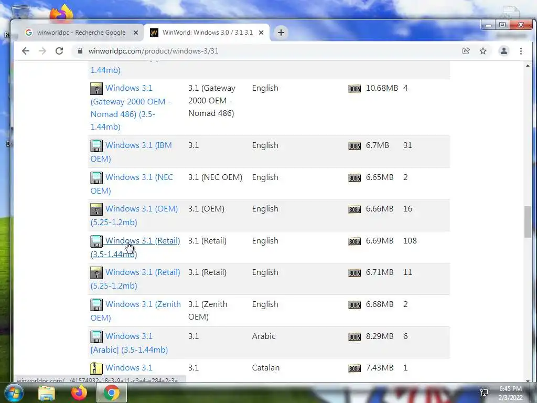The image size is (537, 403).
Task: Launch Firefox from the taskbar
Action: [79, 393]
